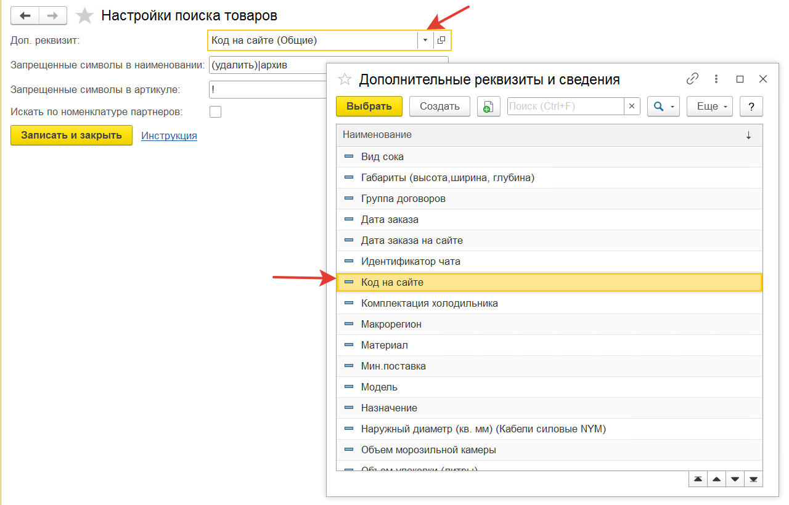Open the Инструкция link
Viewport: 789px width, 505px height.
[x=170, y=135]
